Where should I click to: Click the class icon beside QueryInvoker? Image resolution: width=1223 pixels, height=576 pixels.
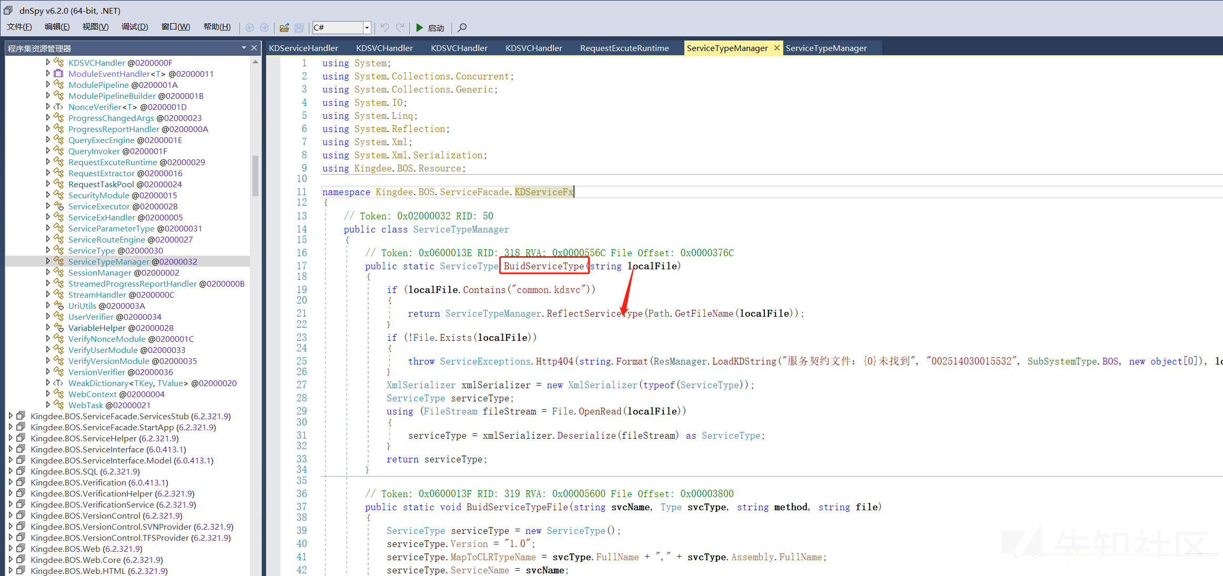(58, 151)
